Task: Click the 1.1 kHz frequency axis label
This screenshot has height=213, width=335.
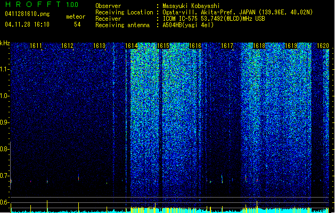Action: coord(4,69)
